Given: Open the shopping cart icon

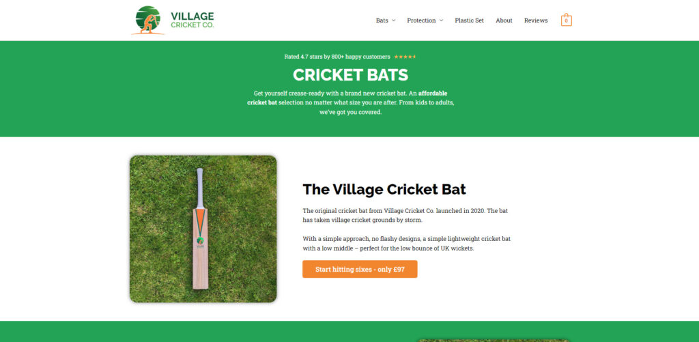Looking at the screenshot, I should click(x=566, y=20).
